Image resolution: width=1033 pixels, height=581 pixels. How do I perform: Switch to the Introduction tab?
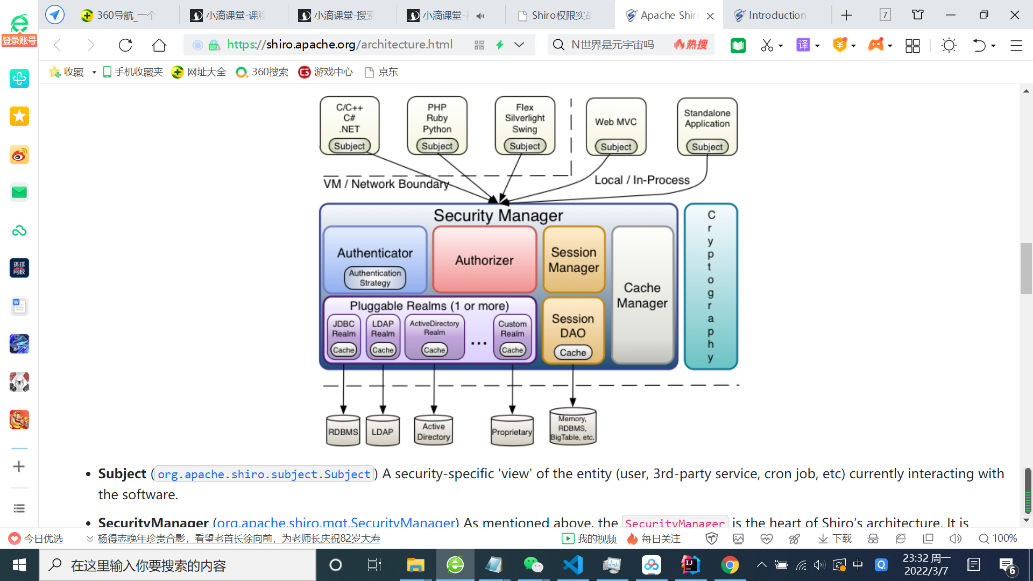(777, 15)
